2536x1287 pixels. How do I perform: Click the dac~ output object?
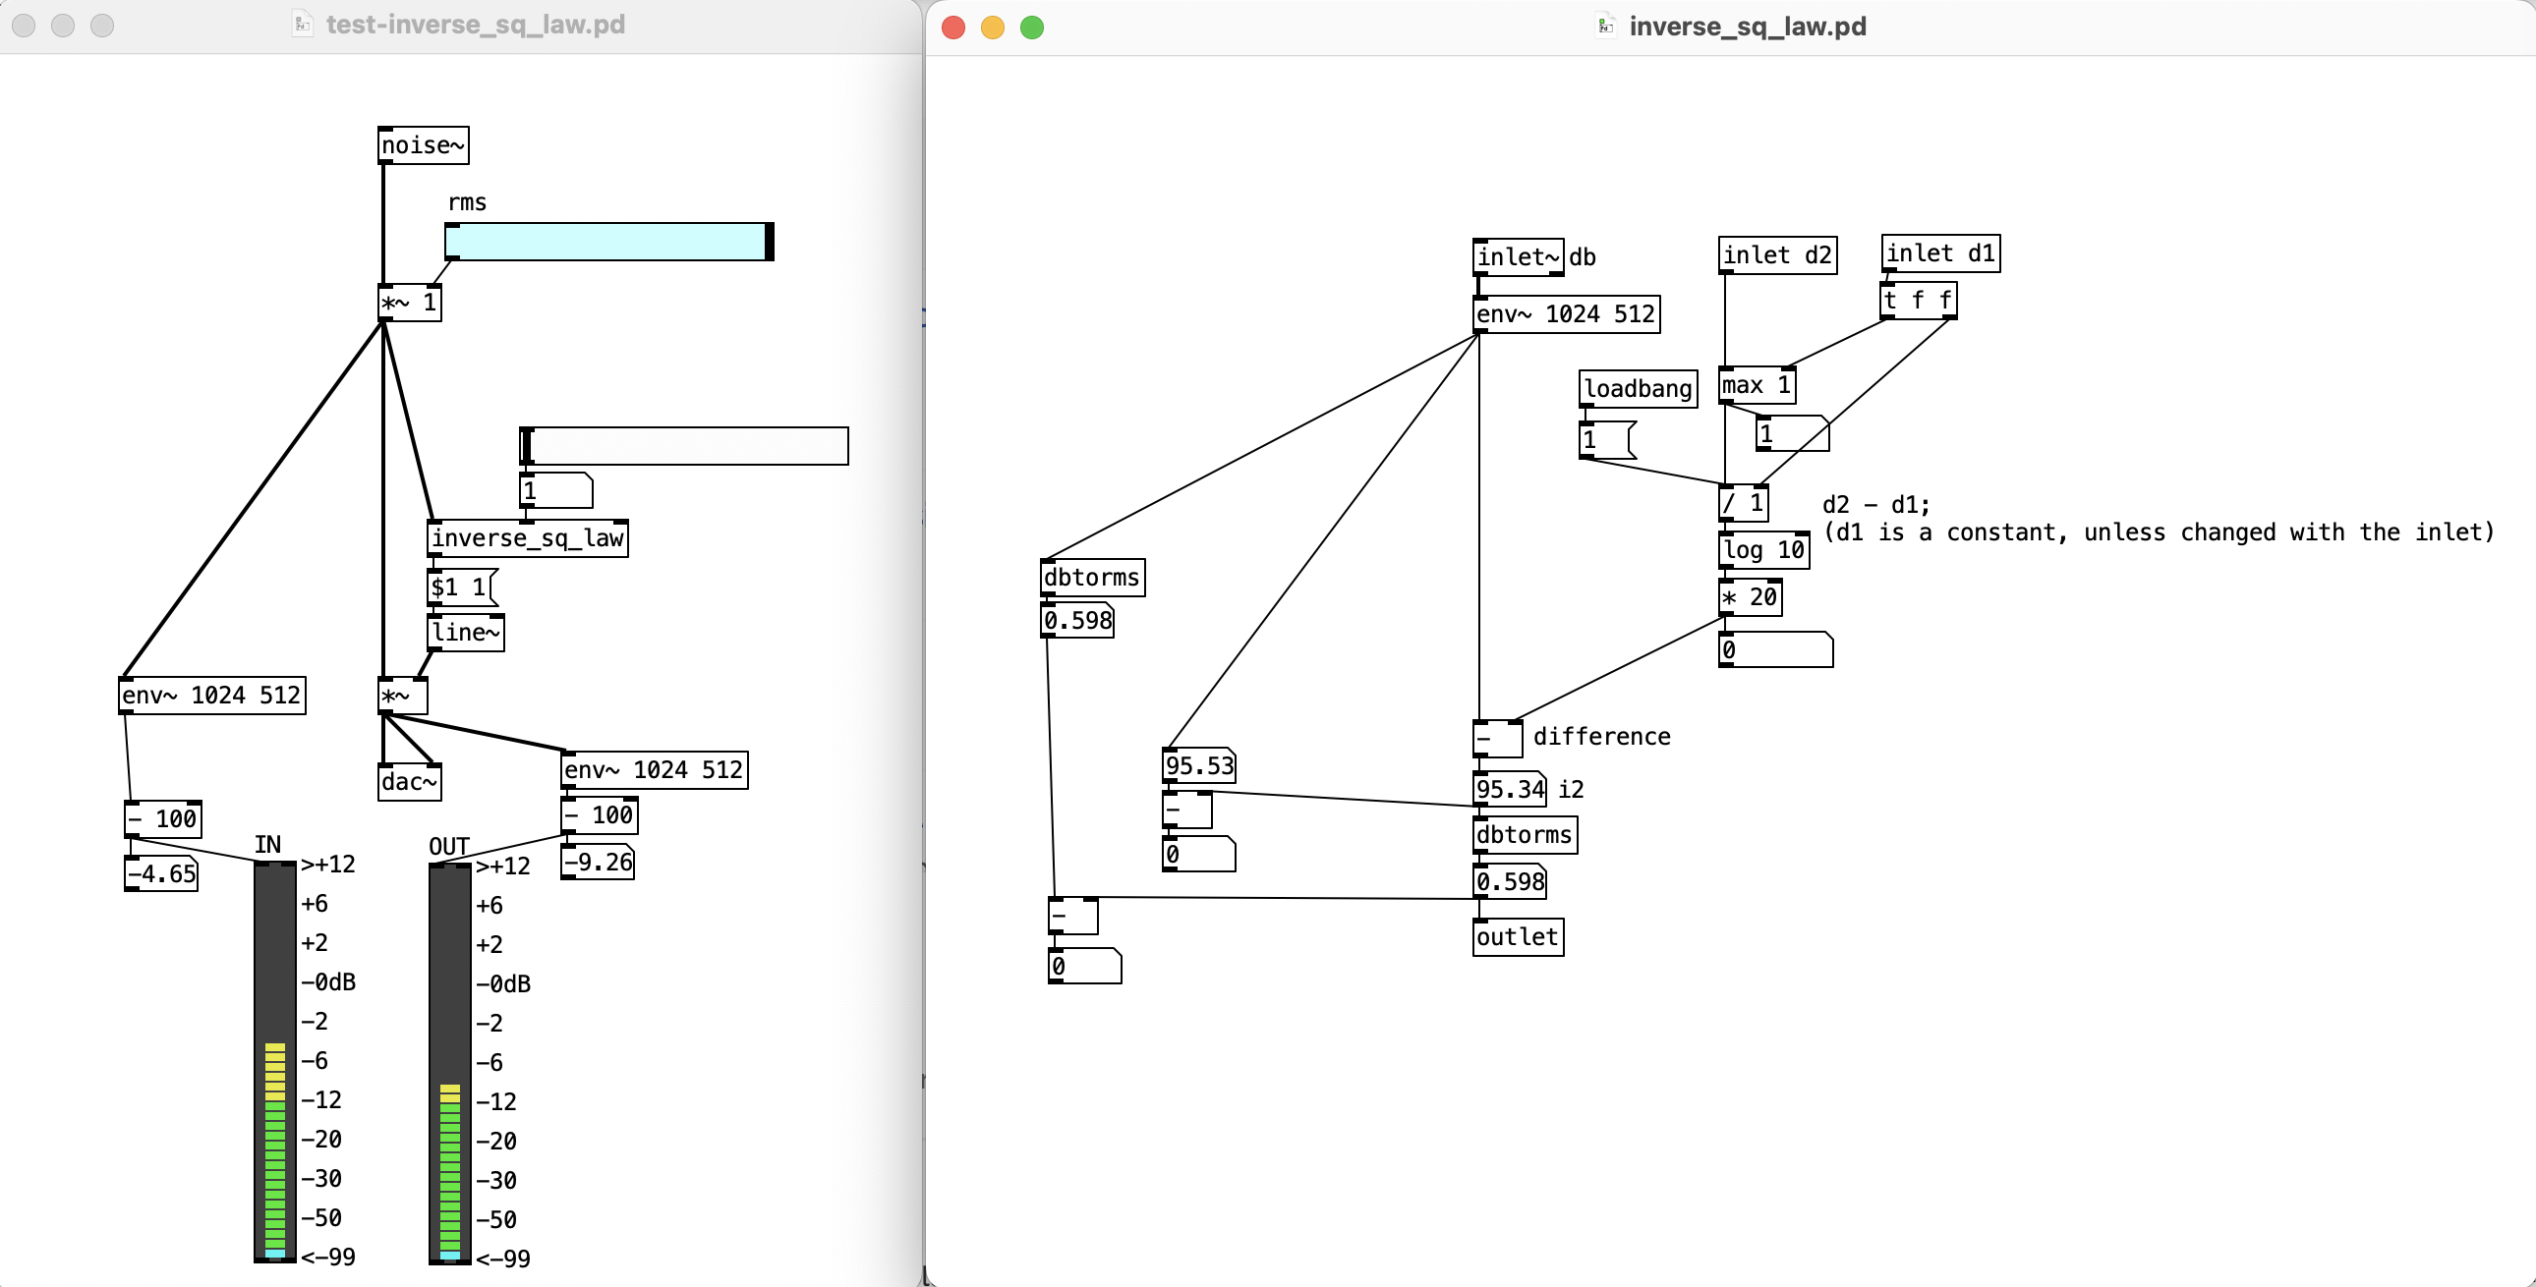coord(410,782)
